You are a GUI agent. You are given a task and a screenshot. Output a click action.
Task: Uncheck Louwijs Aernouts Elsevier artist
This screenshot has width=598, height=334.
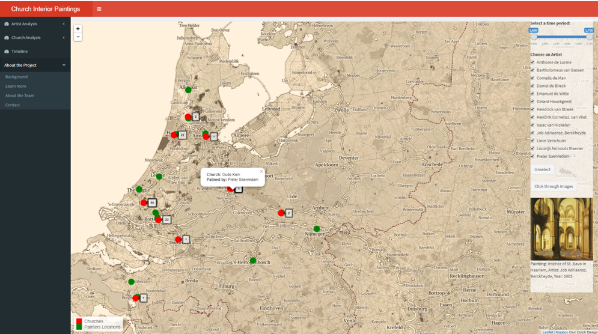[532, 148]
